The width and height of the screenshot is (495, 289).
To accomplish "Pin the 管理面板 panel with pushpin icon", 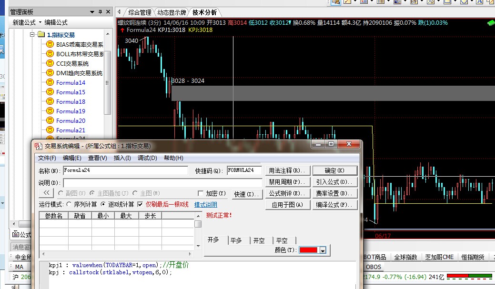I will 100,11.
